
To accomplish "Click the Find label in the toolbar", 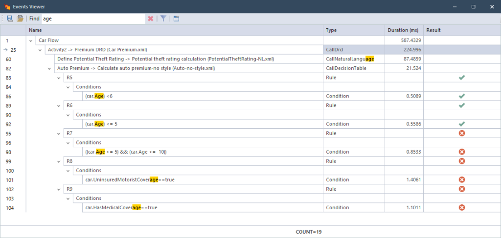I will tap(34, 19).
